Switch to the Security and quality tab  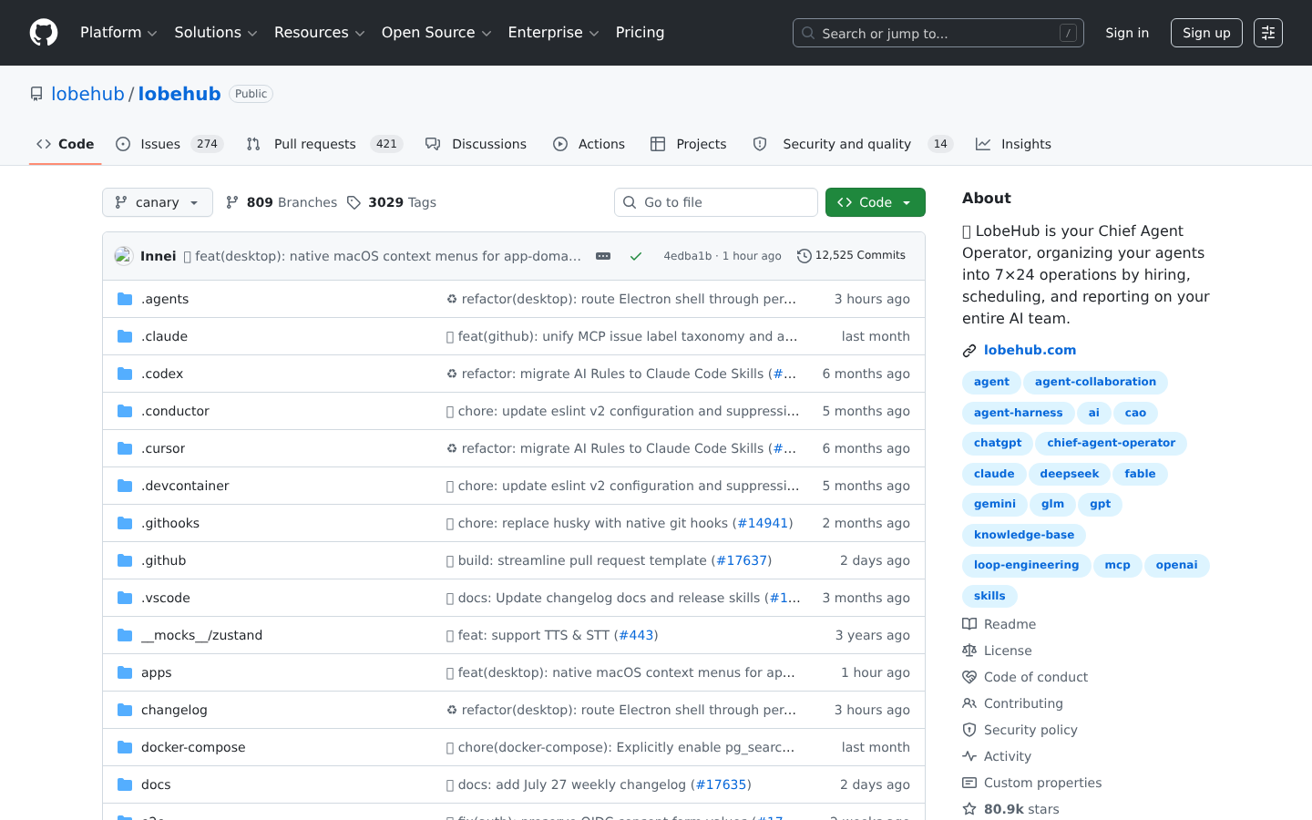point(852,144)
